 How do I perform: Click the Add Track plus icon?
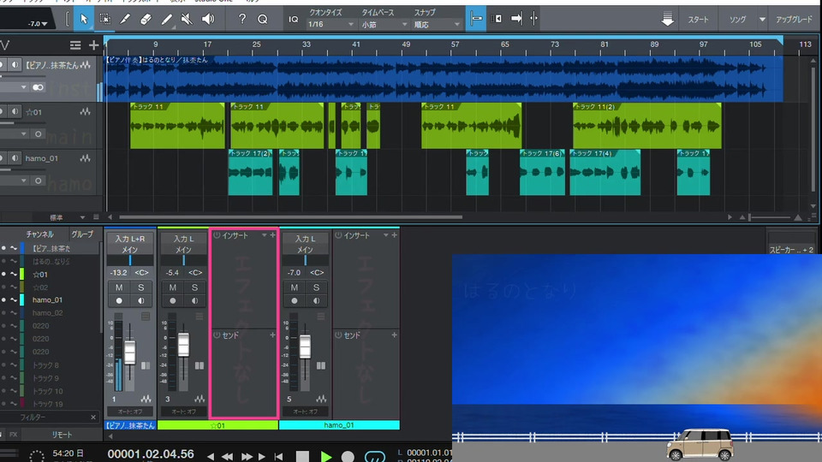(93, 45)
